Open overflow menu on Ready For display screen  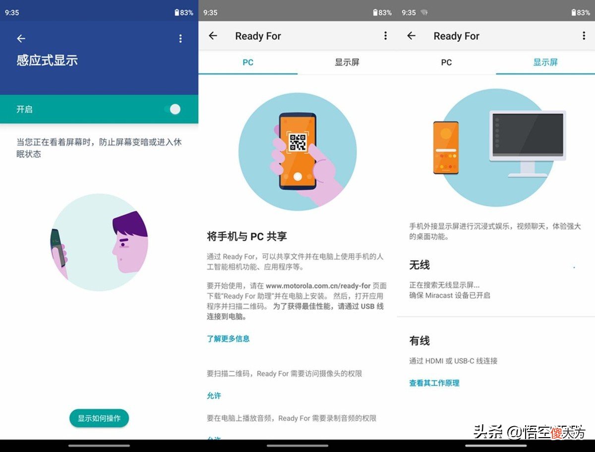tap(584, 36)
